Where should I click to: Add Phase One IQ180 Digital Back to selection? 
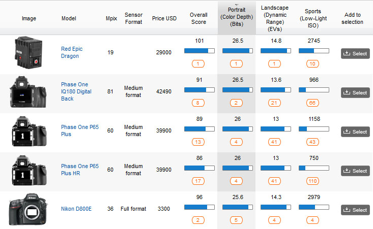(x=355, y=92)
